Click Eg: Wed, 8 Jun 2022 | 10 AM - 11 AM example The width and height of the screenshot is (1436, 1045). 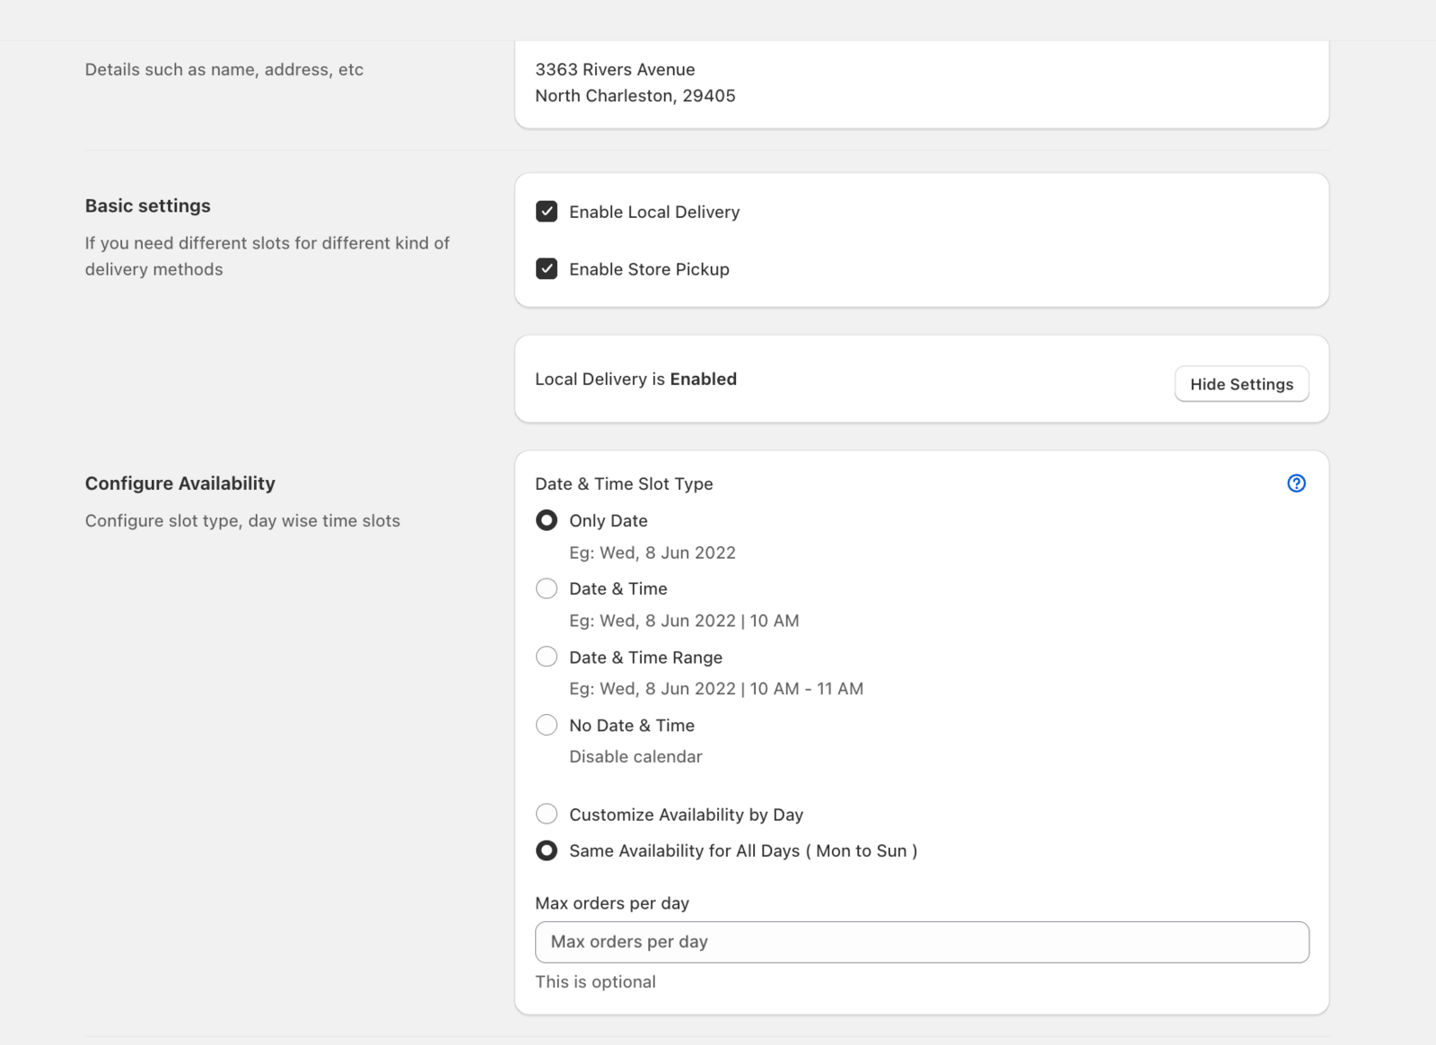(716, 689)
